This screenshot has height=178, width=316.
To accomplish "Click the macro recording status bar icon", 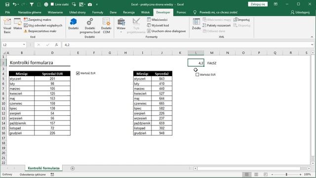I will (x=52, y=175).
